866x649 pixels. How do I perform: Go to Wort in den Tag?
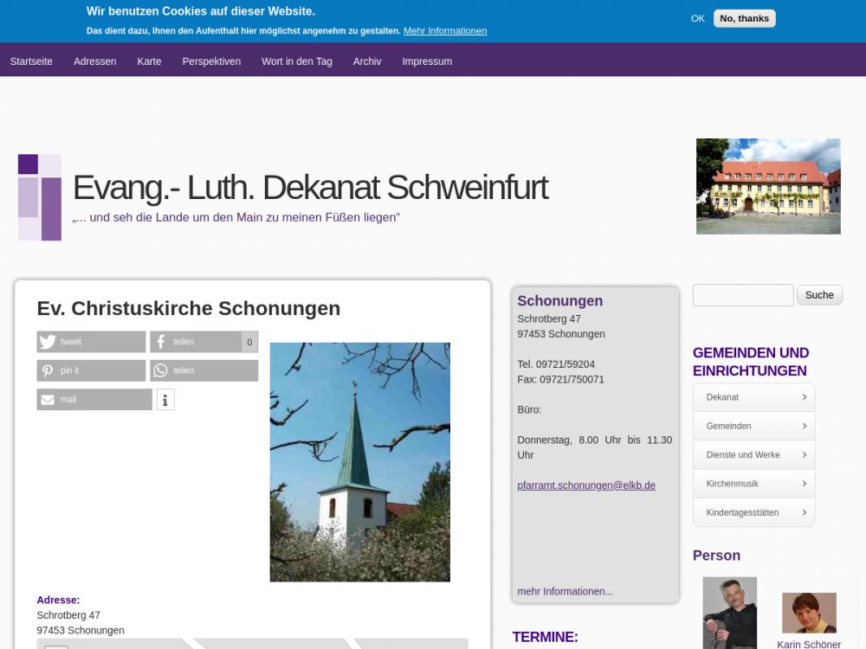click(296, 61)
